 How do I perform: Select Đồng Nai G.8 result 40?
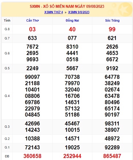pyautogui.click(x=72, y=29)
